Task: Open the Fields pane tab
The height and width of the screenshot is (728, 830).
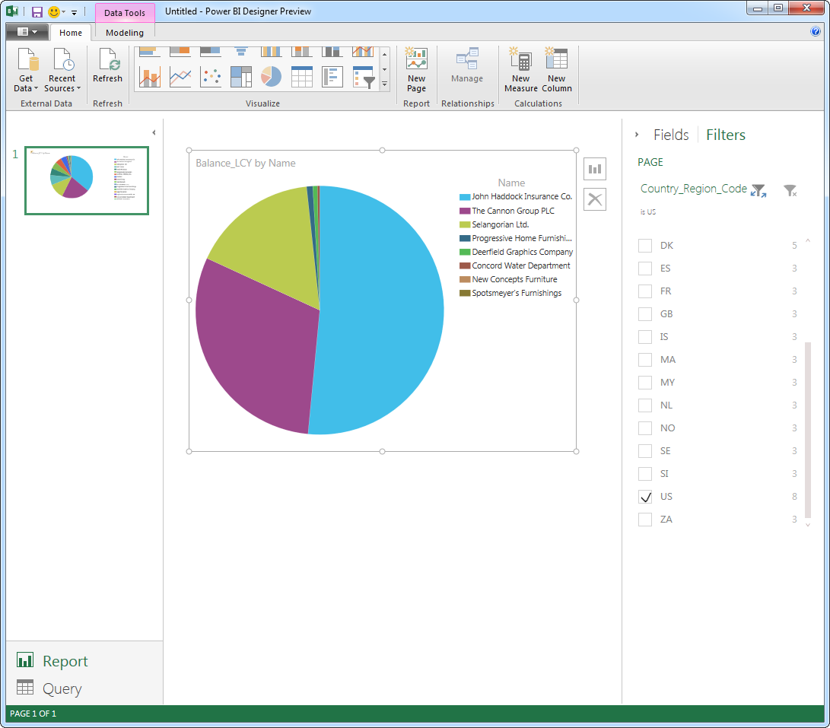Action: pyautogui.click(x=670, y=135)
